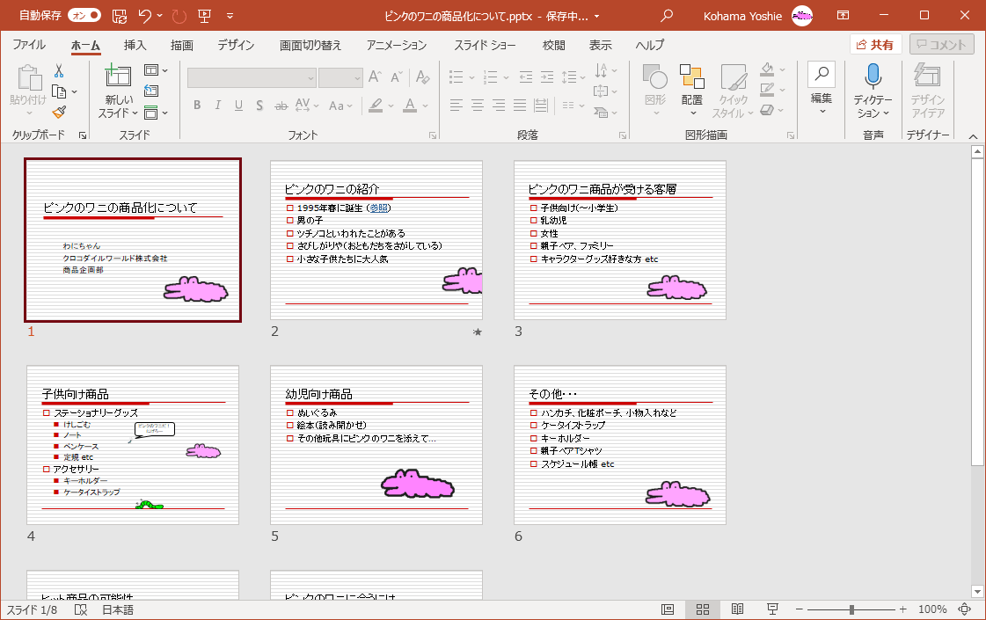Click the Increase Indent icon
The width and height of the screenshot is (986, 620).
click(547, 77)
